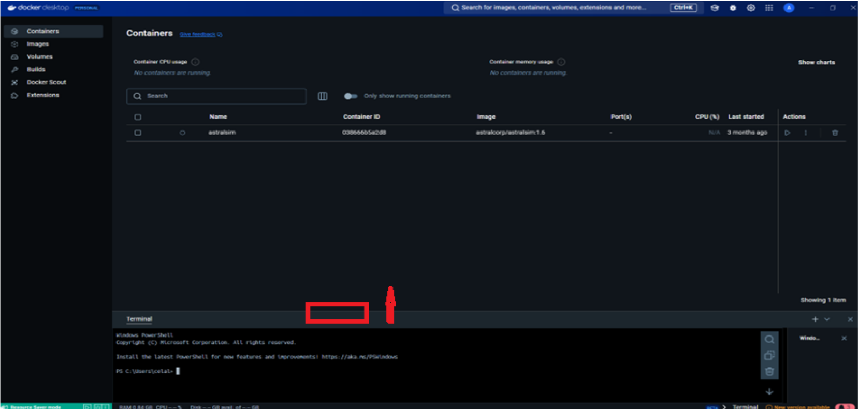This screenshot has width=858, height=409.
Task: Click the Docker Desktop whale logo
Action: tap(11, 8)
